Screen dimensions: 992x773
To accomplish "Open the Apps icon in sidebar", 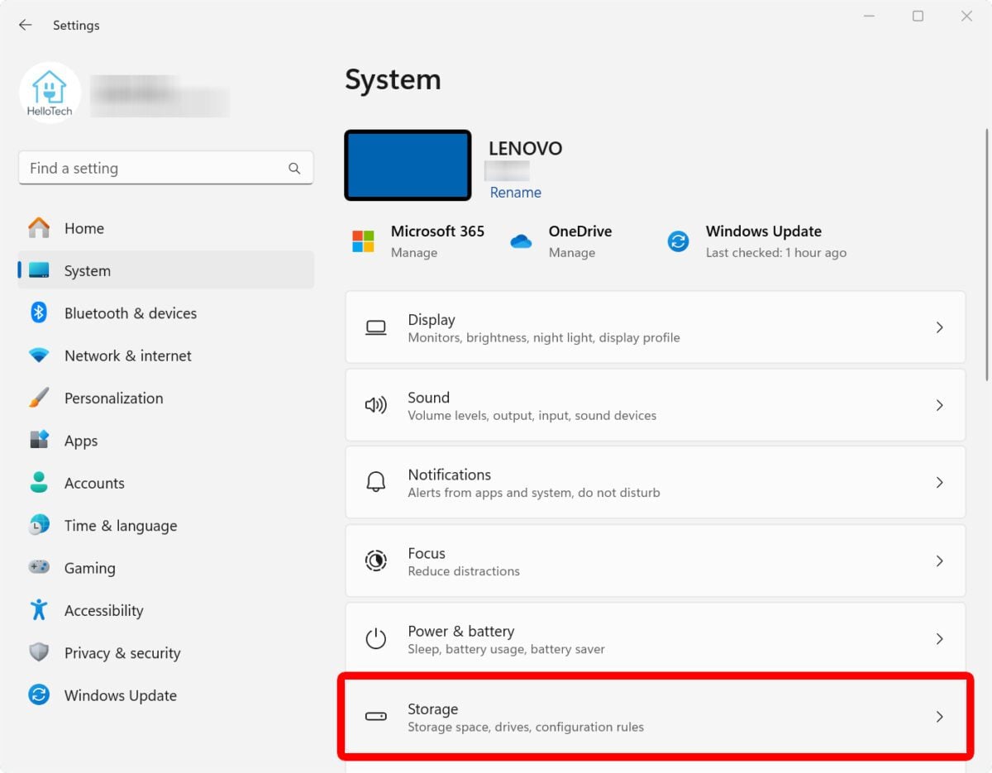I will point(40,440).
